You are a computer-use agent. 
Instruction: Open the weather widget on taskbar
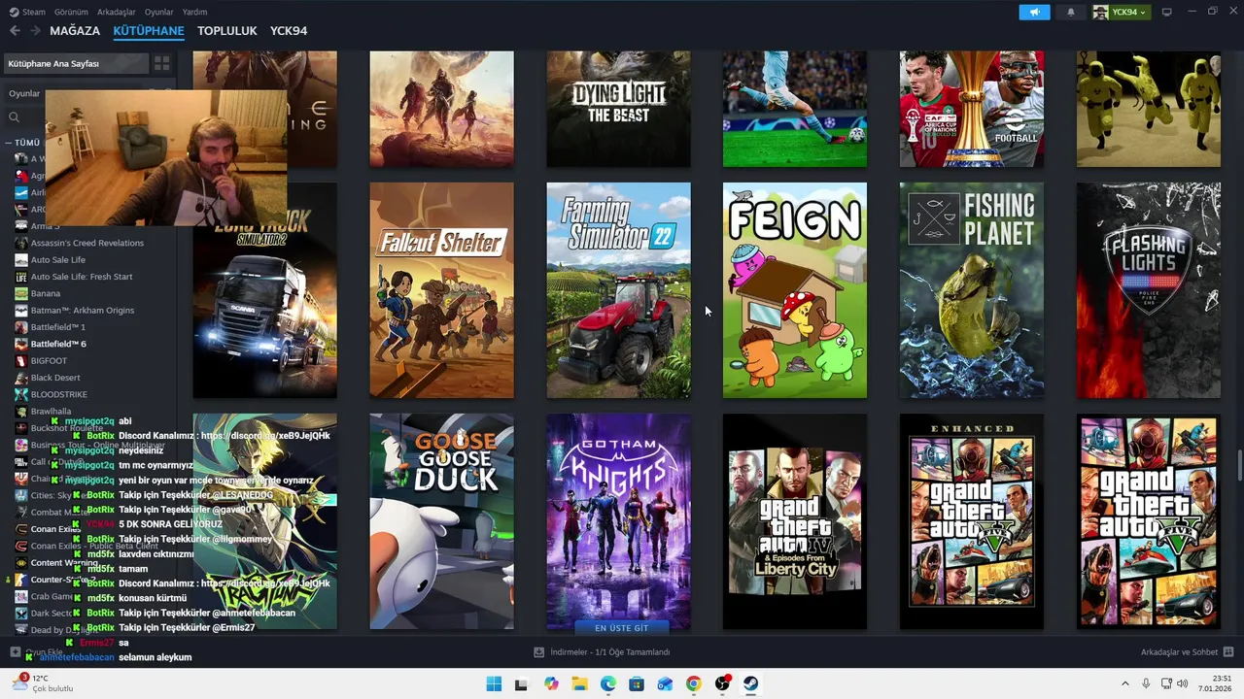42,683
